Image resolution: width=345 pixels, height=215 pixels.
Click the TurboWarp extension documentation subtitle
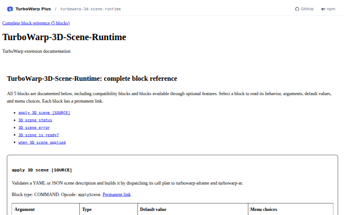36,51
